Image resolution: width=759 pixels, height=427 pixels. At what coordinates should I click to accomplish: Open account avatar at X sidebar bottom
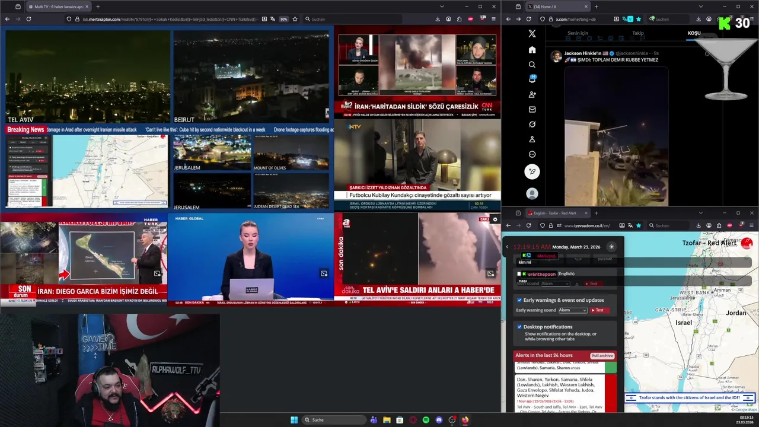tap(532, 194)
